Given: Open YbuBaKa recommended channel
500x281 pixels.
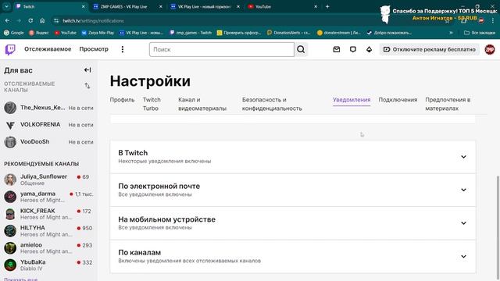Looking at the screenshot, I should pyautogui.click(x=48, y=265).
